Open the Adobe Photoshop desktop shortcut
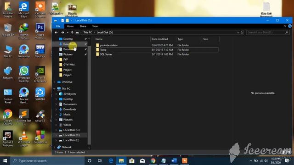 click(x=40, y=31)
